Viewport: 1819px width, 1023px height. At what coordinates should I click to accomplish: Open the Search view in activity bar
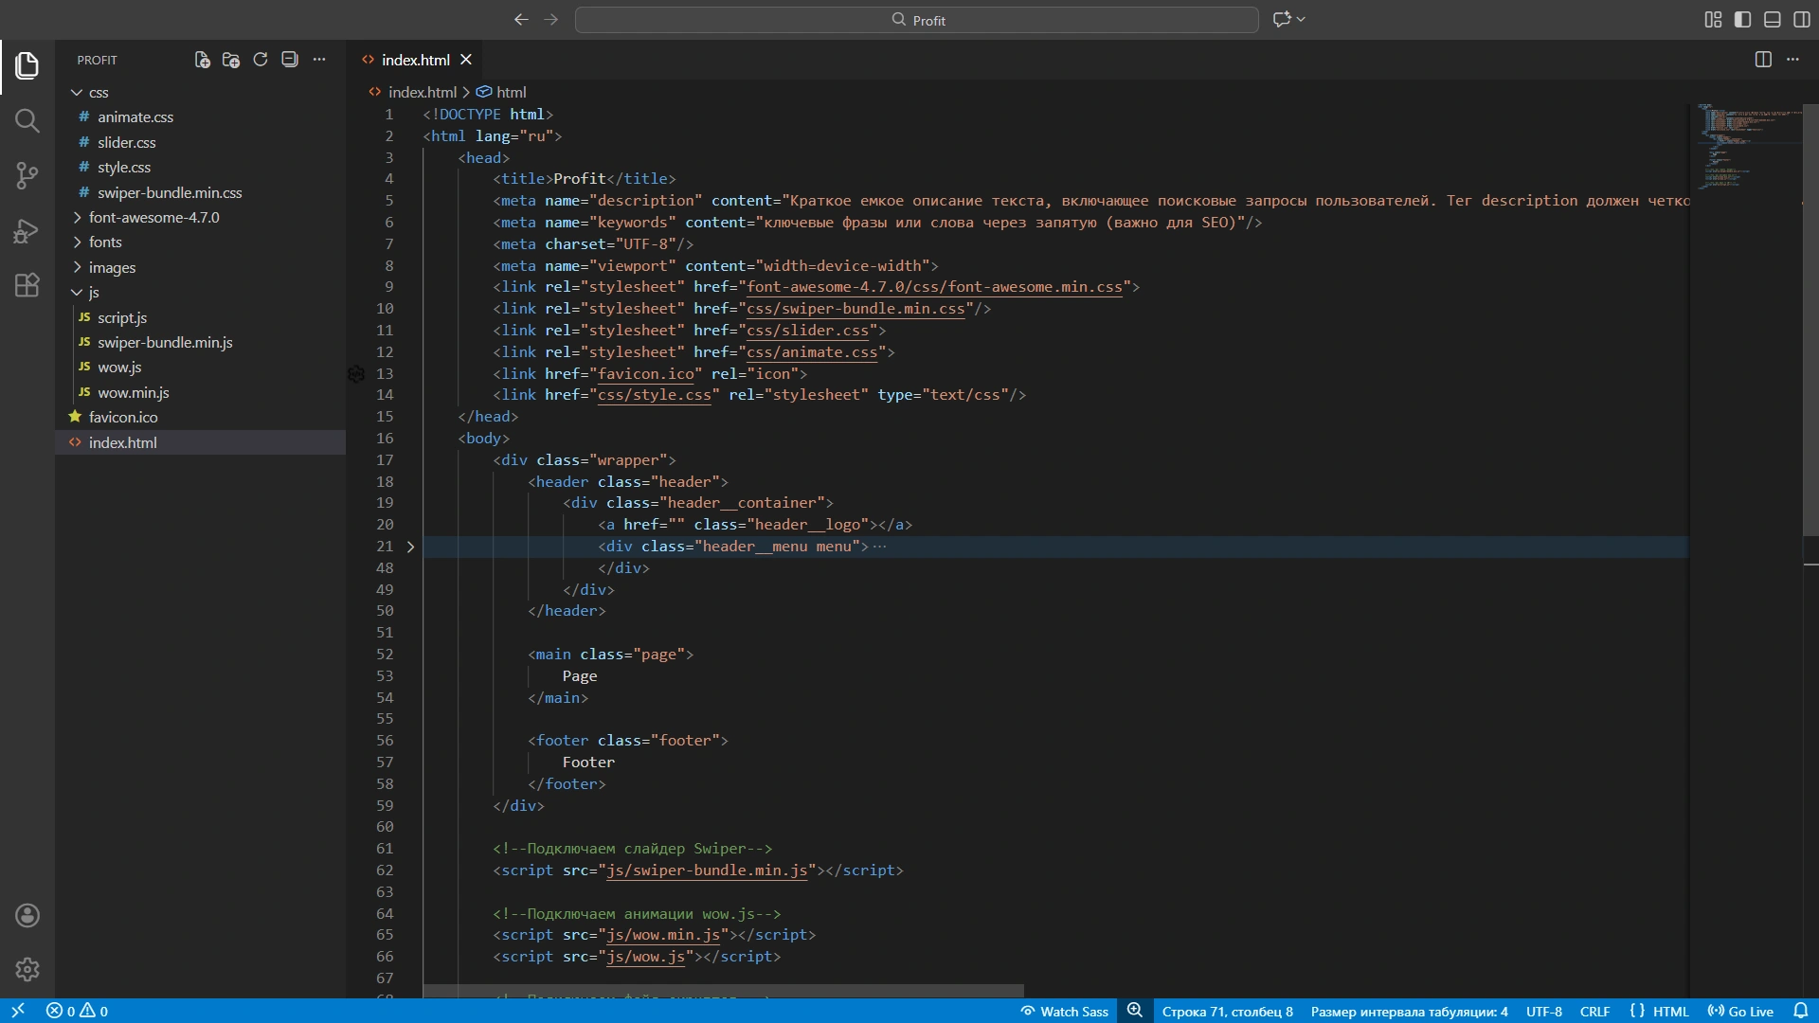[27, 120]
